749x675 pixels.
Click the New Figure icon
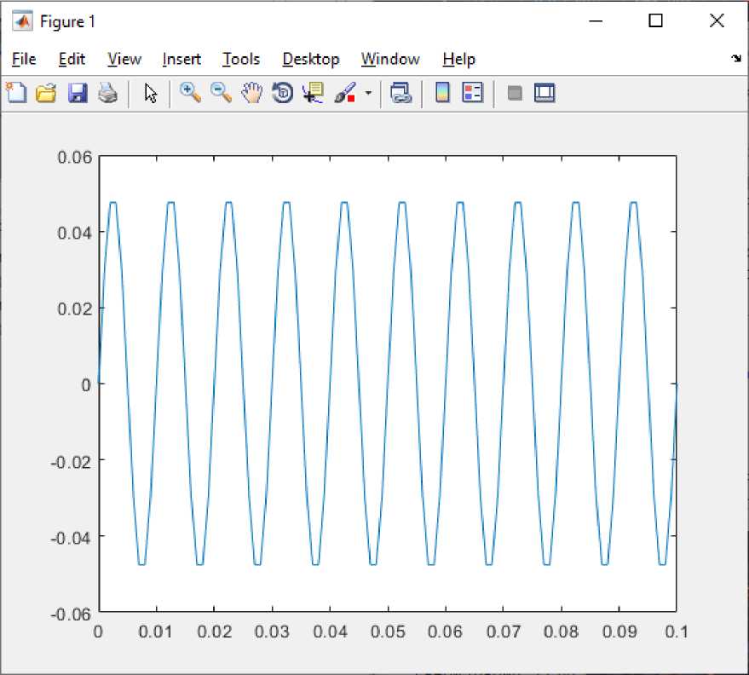click(x=16, y=93)
